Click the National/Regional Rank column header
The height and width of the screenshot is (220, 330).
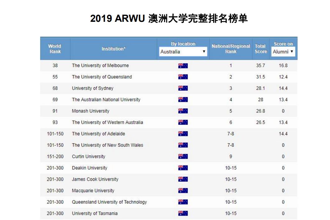tap(231, 49)
